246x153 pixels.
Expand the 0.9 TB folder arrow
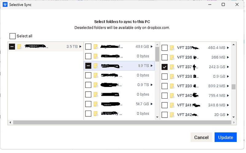click(x=152, y=85)
